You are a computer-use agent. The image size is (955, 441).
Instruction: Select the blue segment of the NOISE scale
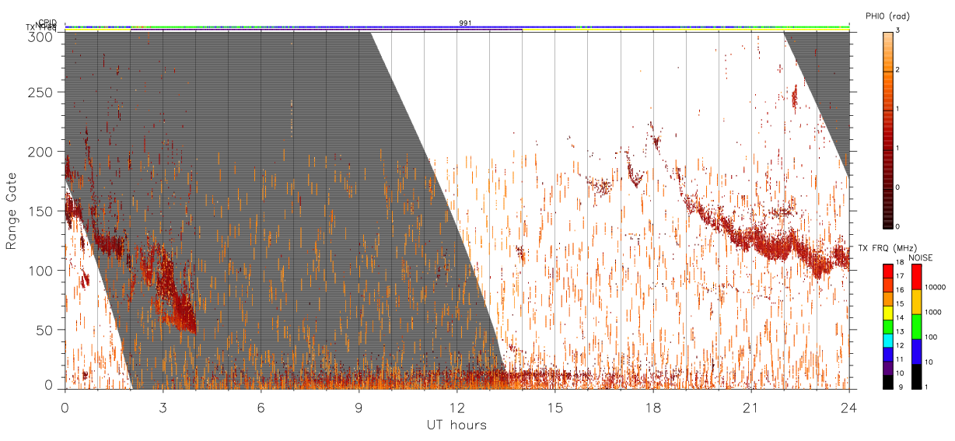point(917,351)
